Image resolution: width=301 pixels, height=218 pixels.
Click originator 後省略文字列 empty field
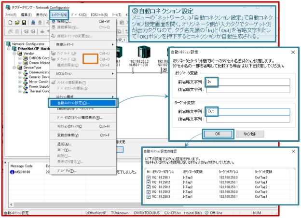[248, 90]
